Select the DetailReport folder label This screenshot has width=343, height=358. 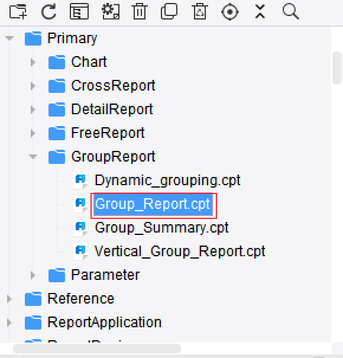[x=112, y=109]
